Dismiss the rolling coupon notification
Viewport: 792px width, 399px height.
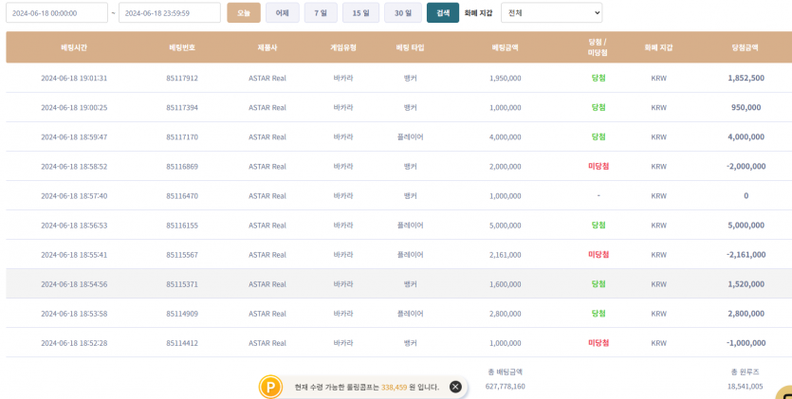[x=455, y=387]
